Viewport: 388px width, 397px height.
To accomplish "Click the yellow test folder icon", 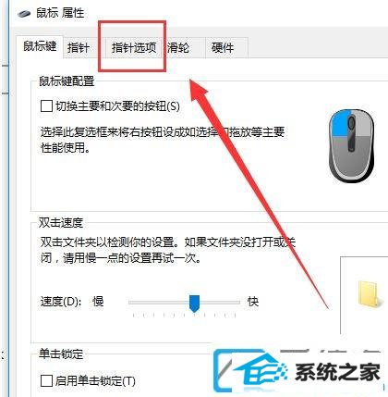I will (x=370, y=293).
